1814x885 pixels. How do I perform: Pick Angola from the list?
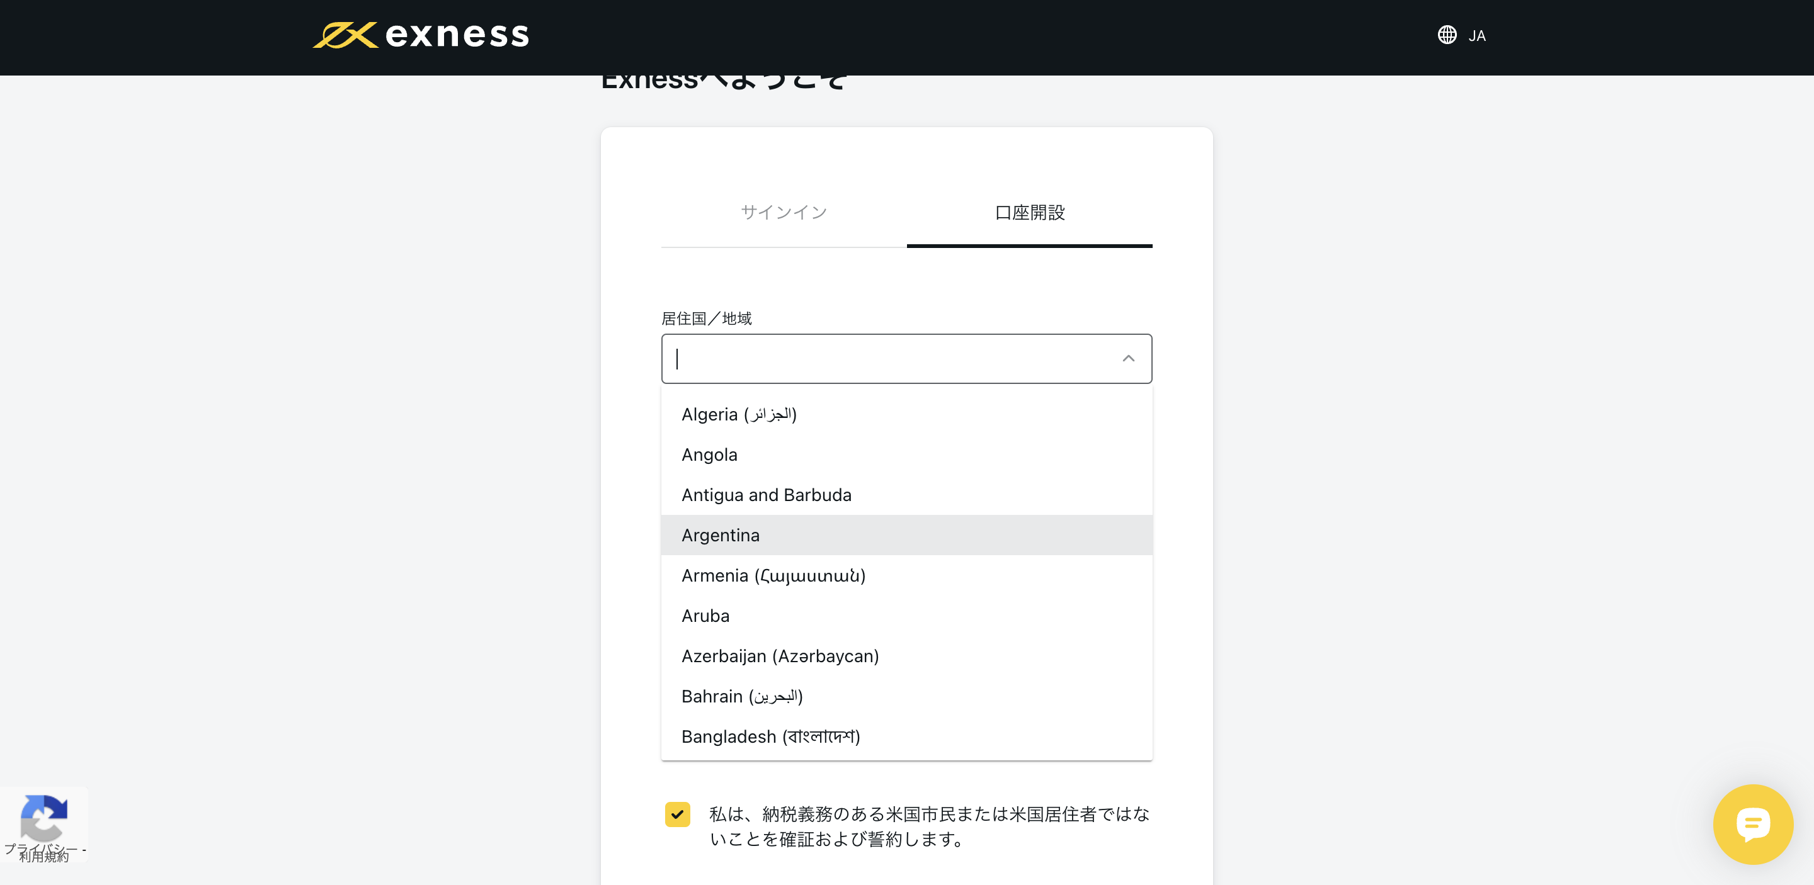tap(709, 455)
